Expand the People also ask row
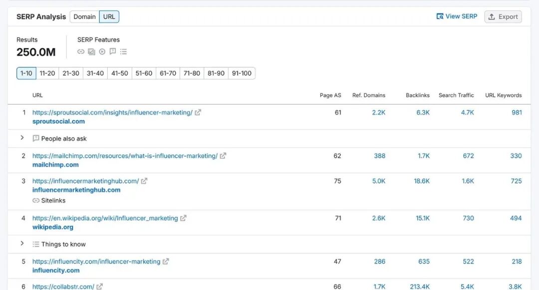The width and height of the screenshot is (539, 290). coord(22,137)
